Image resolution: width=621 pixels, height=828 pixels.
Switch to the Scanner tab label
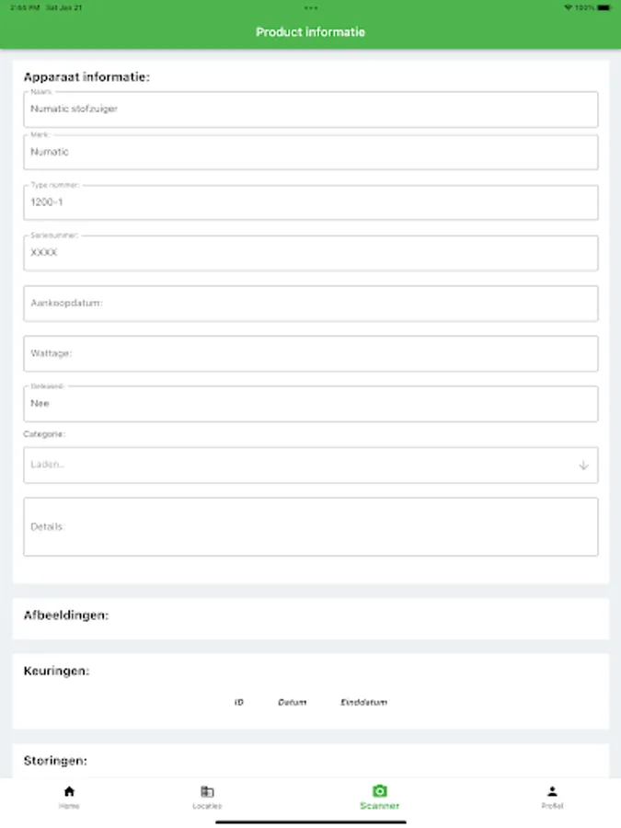tap(379, 806)
